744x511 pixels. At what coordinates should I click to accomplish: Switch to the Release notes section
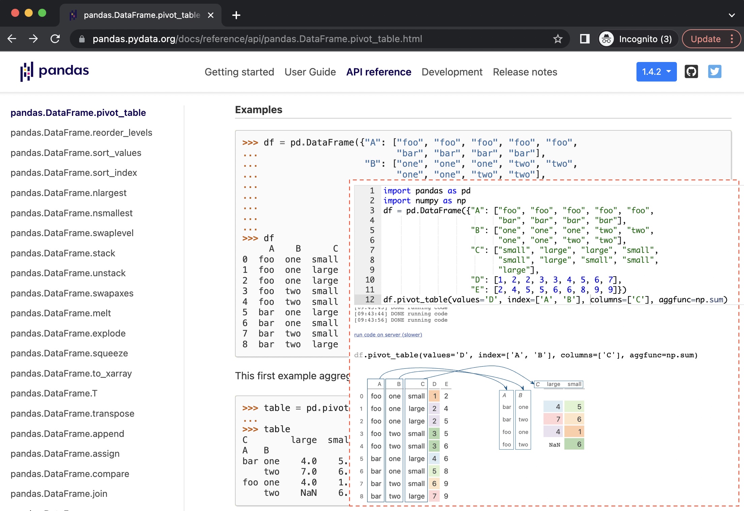point(525,72)
